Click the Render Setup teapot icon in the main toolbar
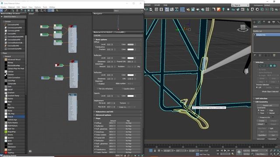The width and height of the screenshot is (280, 157). click(x=188, y=10)
